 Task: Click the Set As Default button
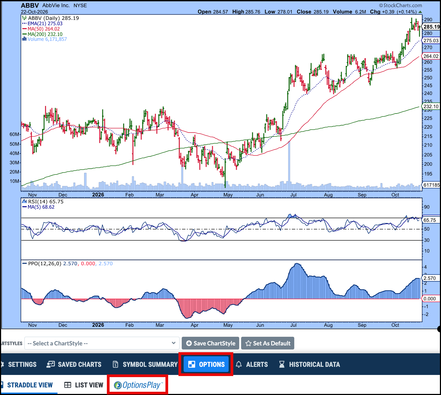pyautogui.click(x=268, y=343)
